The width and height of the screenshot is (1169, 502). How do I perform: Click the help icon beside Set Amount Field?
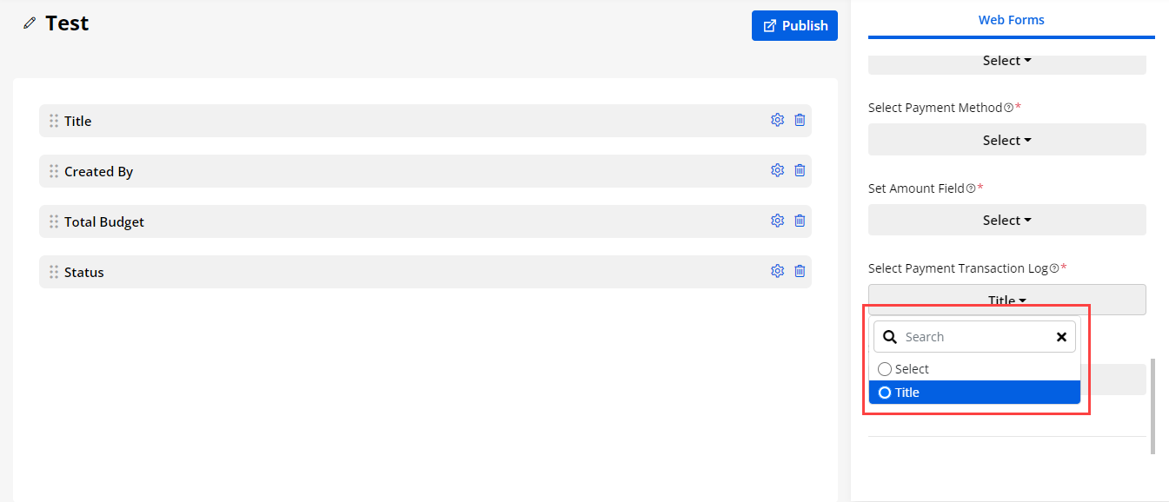click(x=971, y=188)
